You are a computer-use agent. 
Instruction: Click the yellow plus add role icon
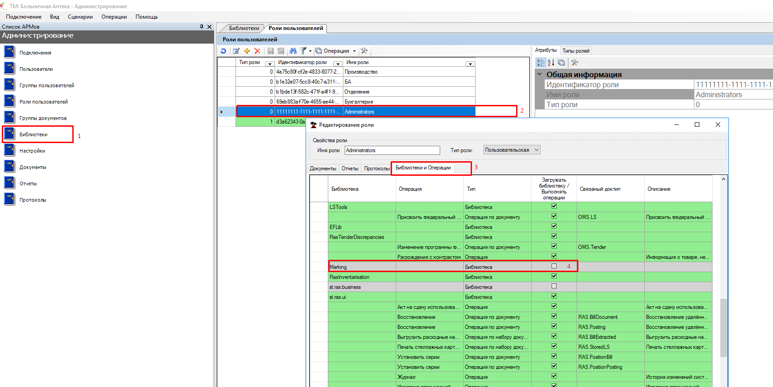pos(247,51)
